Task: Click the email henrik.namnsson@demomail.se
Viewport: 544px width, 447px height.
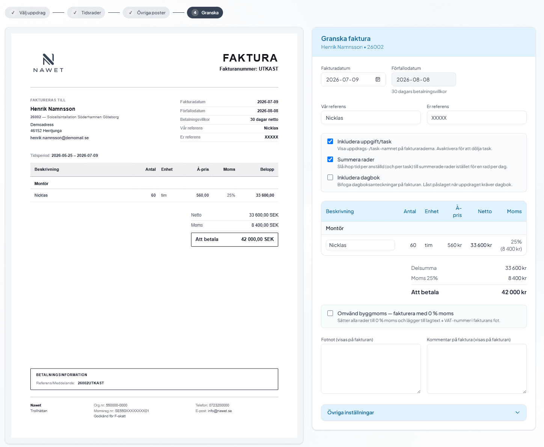Action: 60,138
